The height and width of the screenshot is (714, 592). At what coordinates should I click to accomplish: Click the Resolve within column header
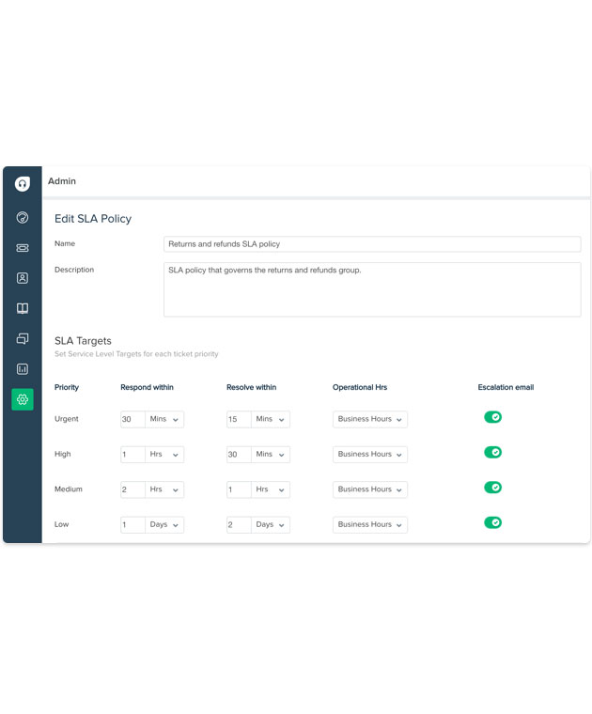click(x=252, y=387)
